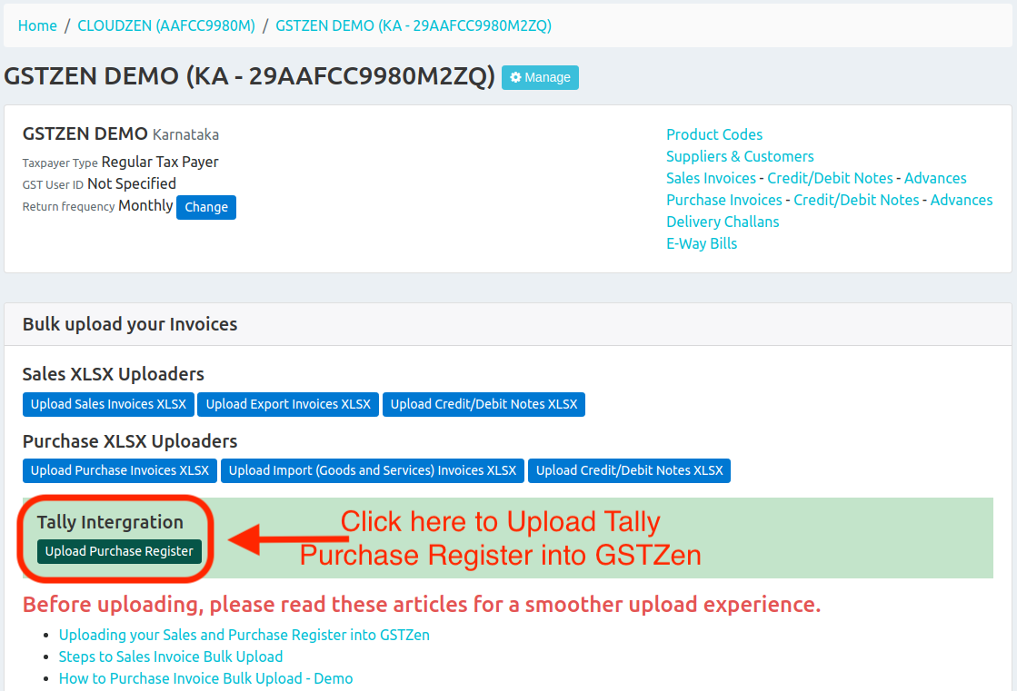Click the 'Bulk upload your Invoices' heading
The height and width of the screenshot is (691, 1017).
pos(130,324)
